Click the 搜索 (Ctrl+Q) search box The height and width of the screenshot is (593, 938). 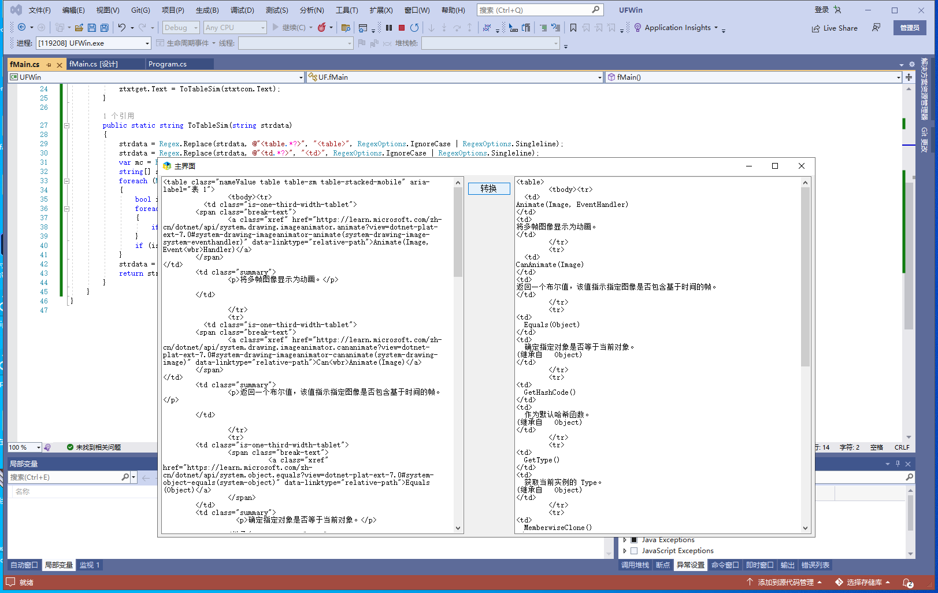(x=540, y=10)
